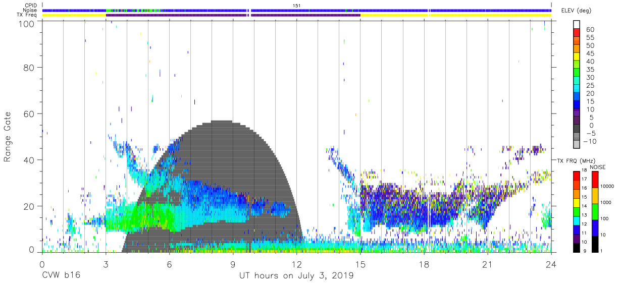The image size is (620, 286).
Task: Click the black bottom swatch of the TX FRQ bar
Action: point(577,248)
